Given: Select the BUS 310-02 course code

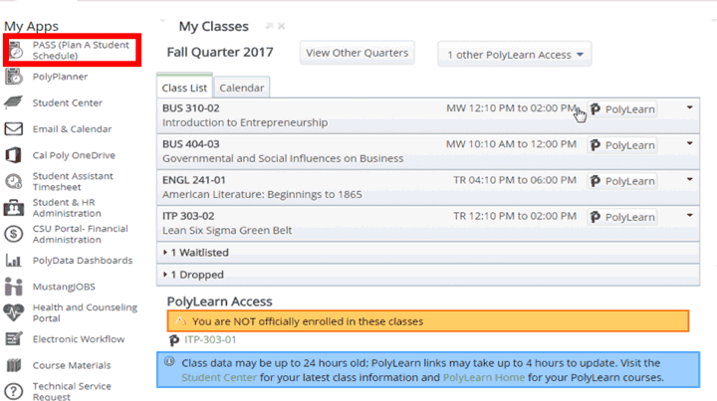Looking at the screenshot, I should pos(190,108).
